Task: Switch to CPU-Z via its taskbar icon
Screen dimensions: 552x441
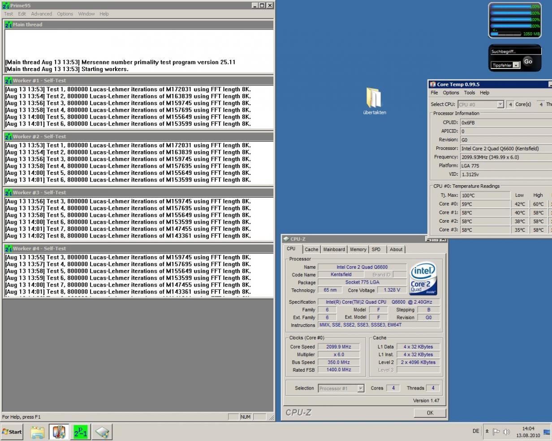Action: [x=102, y=432]
